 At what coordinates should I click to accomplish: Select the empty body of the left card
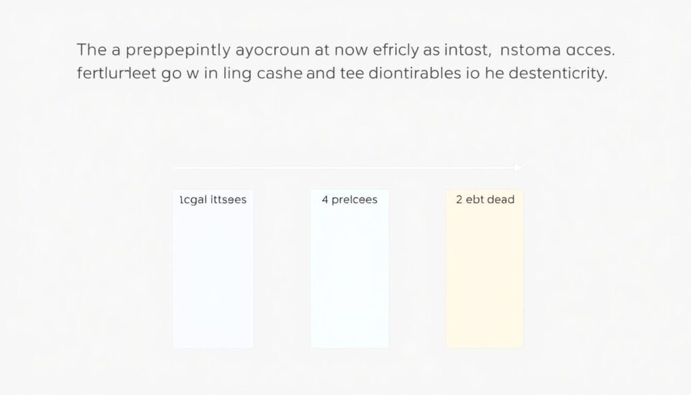tap(213, 277)
